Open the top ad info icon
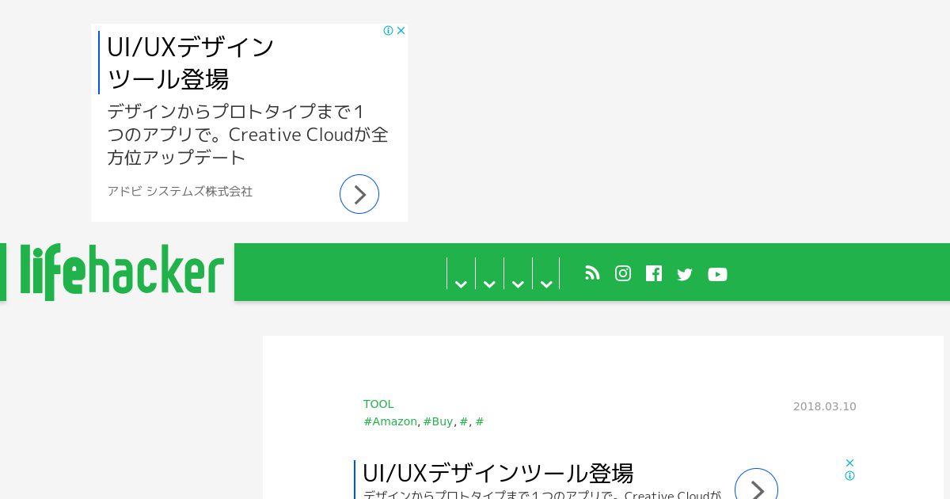The height and width of the screenshot is (499, 950). coord(389,31)
